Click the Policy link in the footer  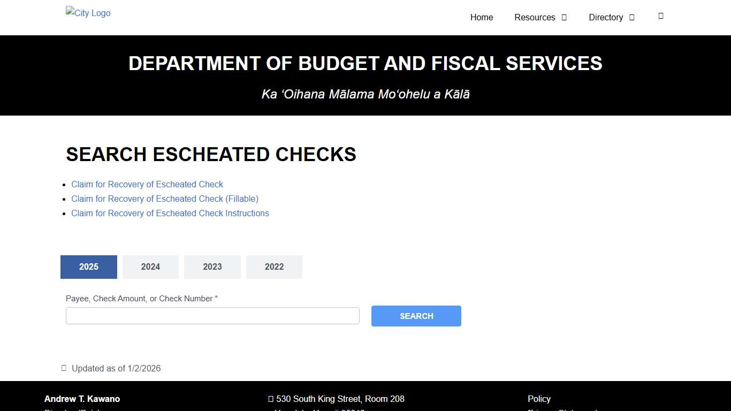tap(538, 399)
